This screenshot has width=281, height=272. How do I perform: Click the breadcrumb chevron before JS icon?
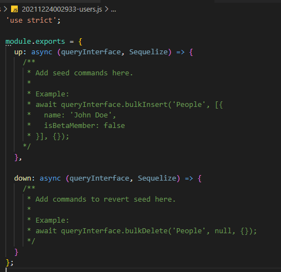(x=6, y=9)
